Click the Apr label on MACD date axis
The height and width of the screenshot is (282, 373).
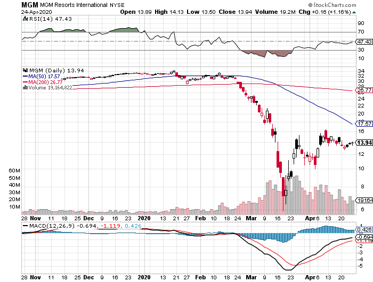310,277
